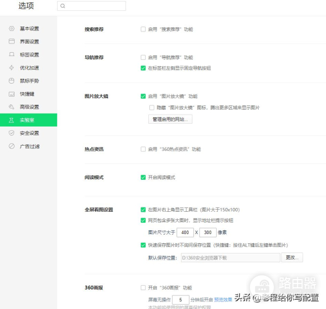Open the 预览效果 link
Screen dimensions: 326x309
pos(223,300)
